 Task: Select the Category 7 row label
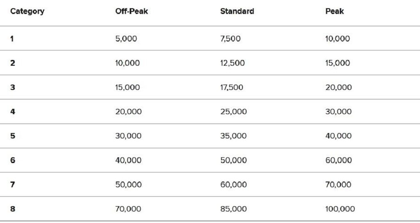click(x=13, y=185)
